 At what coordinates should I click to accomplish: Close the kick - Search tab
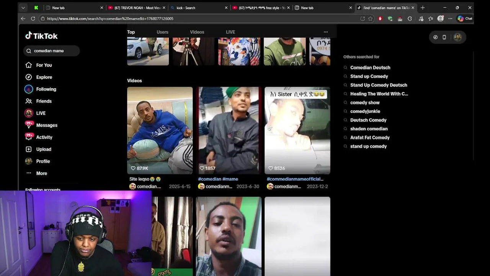[226, 8]
